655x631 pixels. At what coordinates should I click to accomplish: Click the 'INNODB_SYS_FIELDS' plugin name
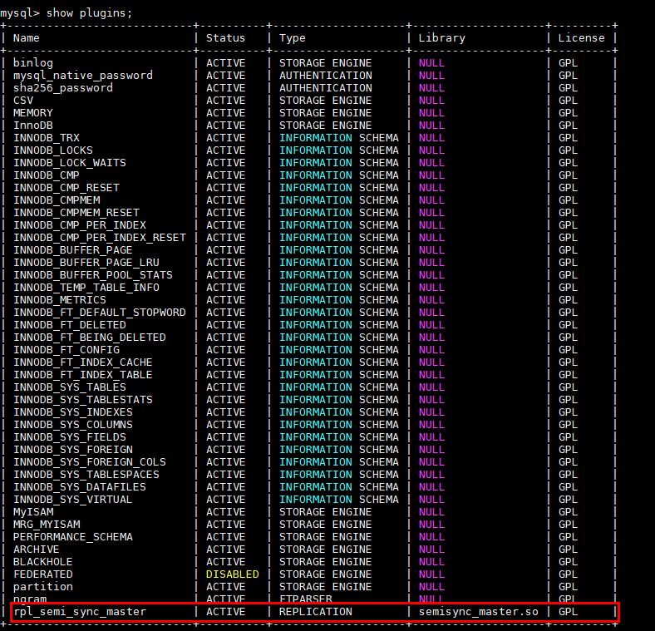pos(69,437)
